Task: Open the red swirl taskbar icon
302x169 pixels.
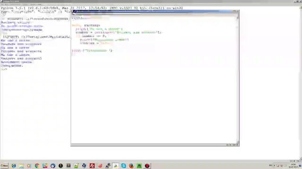Action: 100,166
